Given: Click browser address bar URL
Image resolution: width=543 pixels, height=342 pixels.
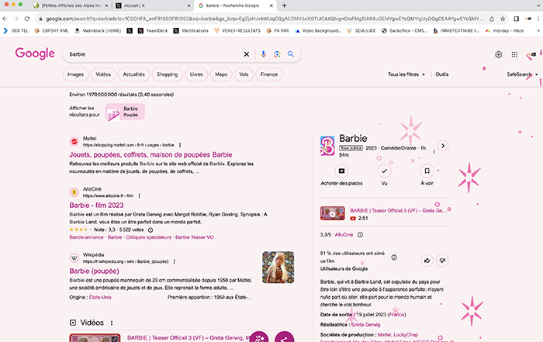Looking at the screenshot, I should (x=263, y=19).
